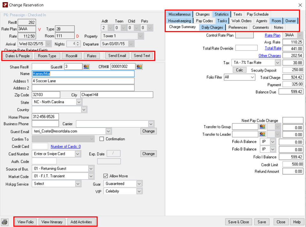The width and height of the screenshot is (306, 227).
Task: Switch to the Comments tab
Action: 260,27
